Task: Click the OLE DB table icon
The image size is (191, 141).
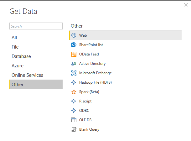Action: (74, 120)
